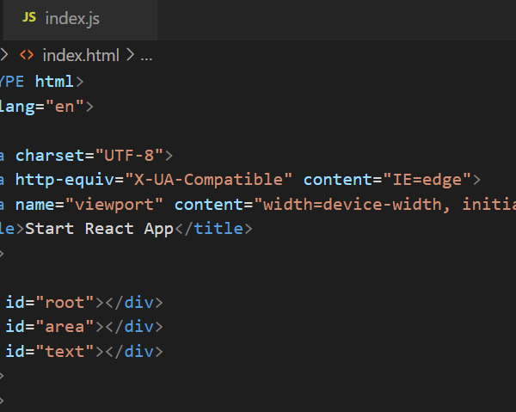516x412 pixels.
Task: Place cursor on the html doctype keyword
Action: click(54, 82)
